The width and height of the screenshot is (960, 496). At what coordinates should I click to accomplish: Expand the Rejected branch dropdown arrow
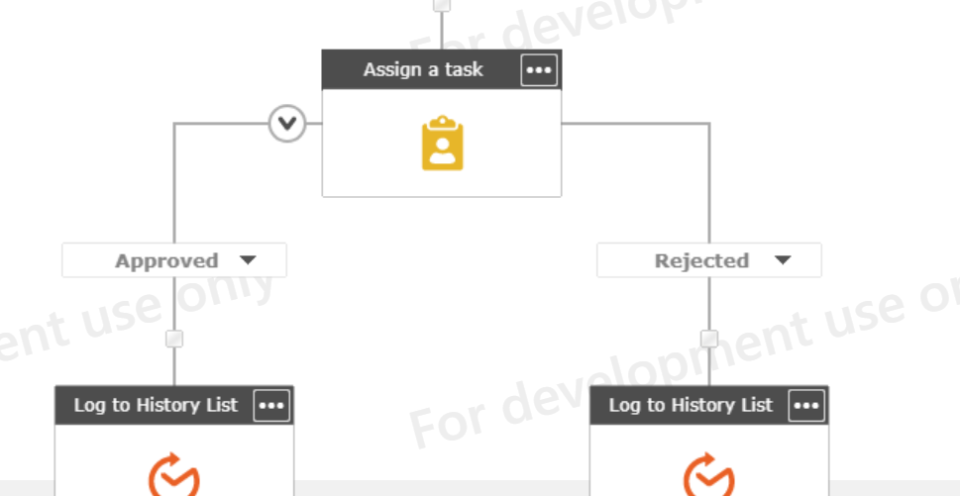click(783, 260)
